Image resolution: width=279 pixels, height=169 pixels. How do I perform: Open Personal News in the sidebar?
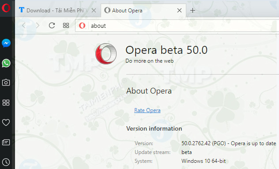tap(6, 143)
